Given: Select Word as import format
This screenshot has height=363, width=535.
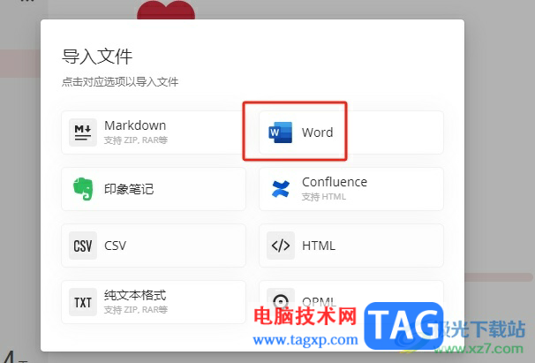Looking at the screenshot, I should click(x=351, y=132).
